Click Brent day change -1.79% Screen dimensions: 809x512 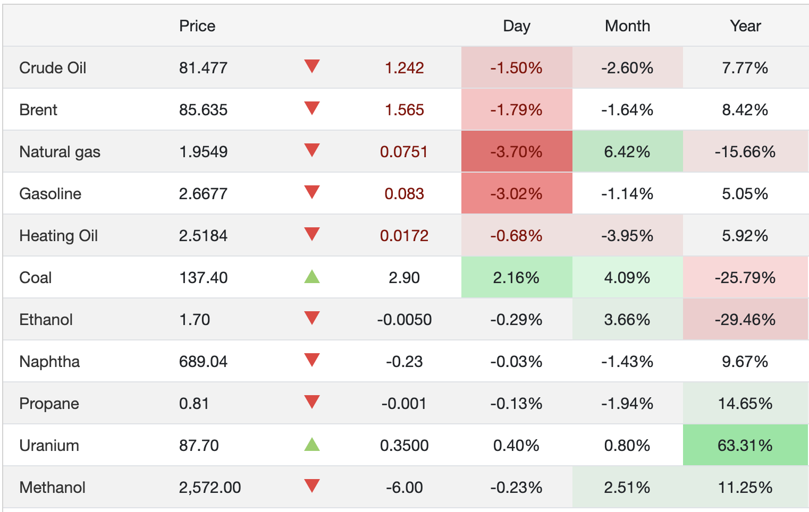(x=517, y=110)
